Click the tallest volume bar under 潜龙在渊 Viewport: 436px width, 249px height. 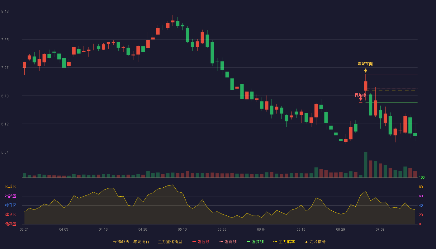(365, 165)
